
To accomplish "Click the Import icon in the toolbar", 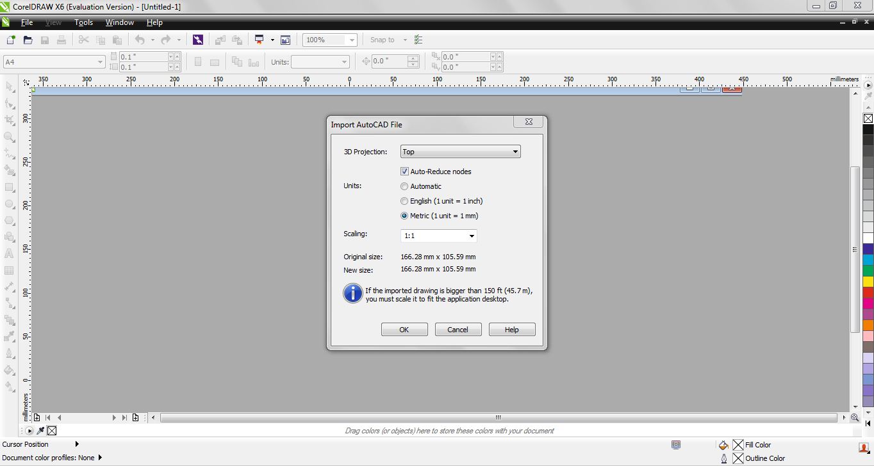I will click(x=220, y=40).
